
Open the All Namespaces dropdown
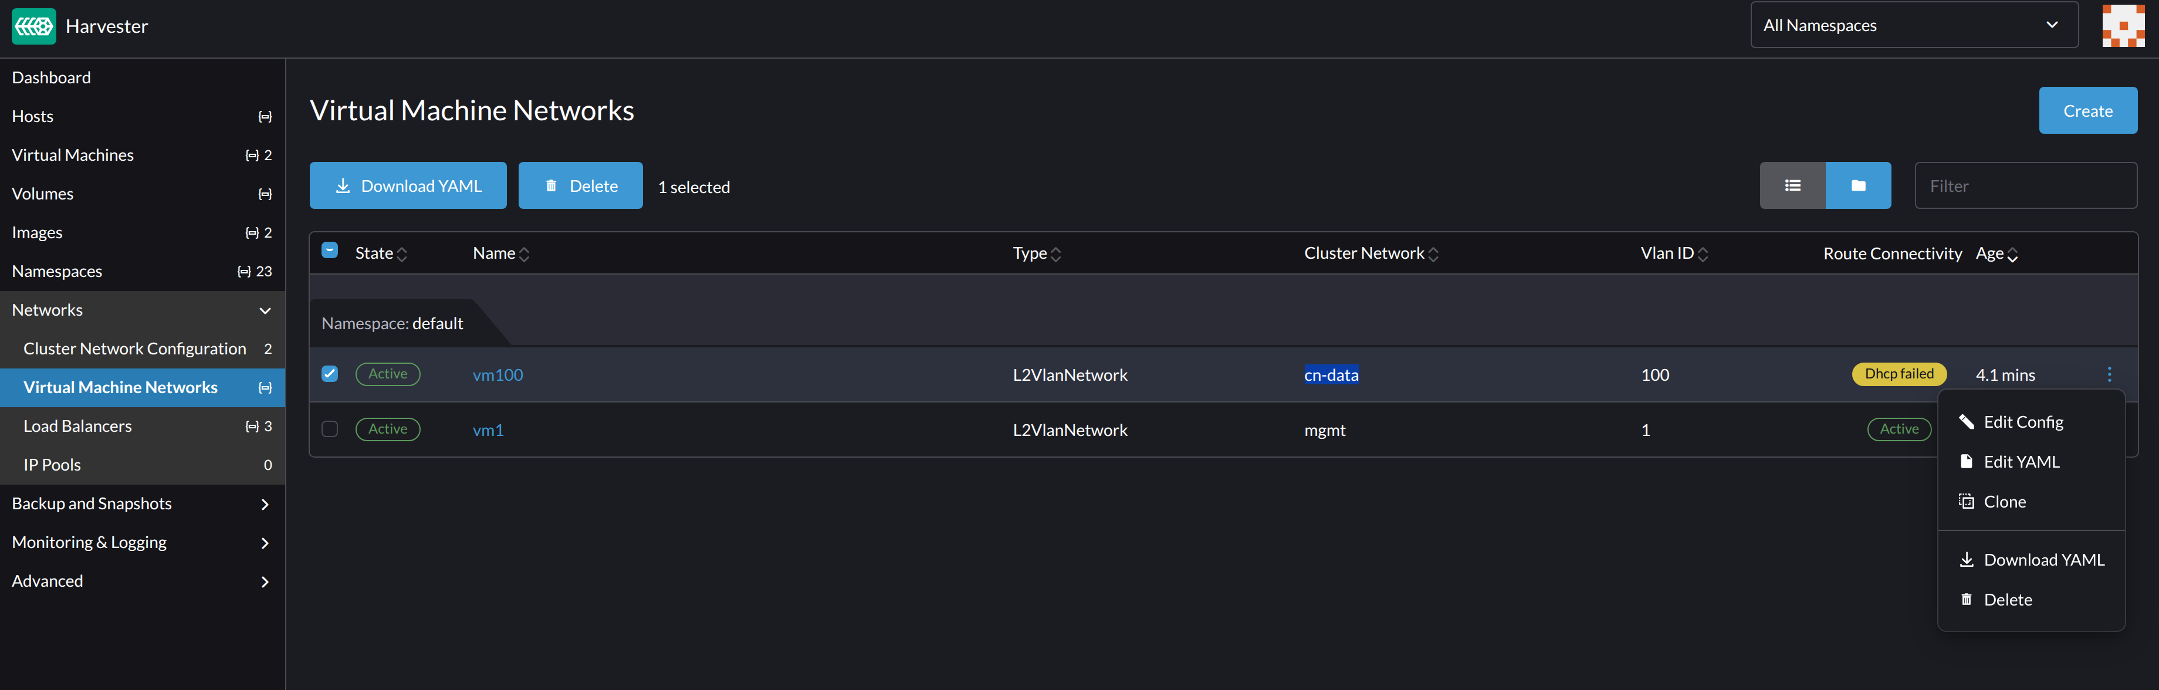(1913, 24)
